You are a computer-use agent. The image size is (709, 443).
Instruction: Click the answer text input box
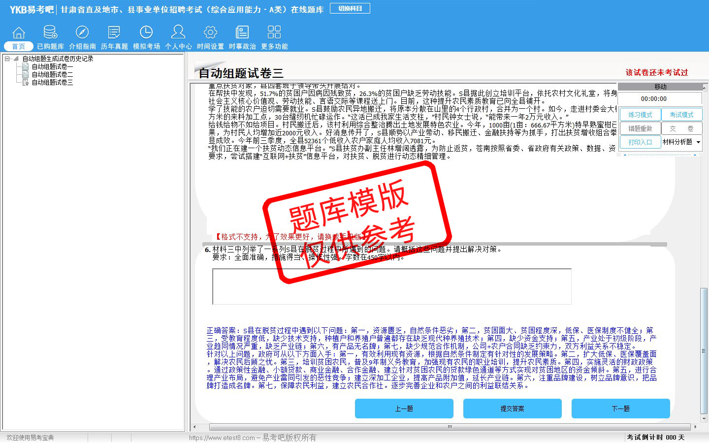(x=391, y=286)
